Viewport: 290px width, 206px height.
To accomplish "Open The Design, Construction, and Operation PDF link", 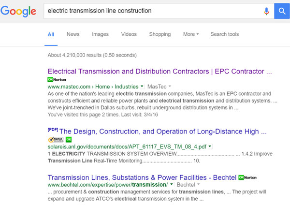I will 162,132.
